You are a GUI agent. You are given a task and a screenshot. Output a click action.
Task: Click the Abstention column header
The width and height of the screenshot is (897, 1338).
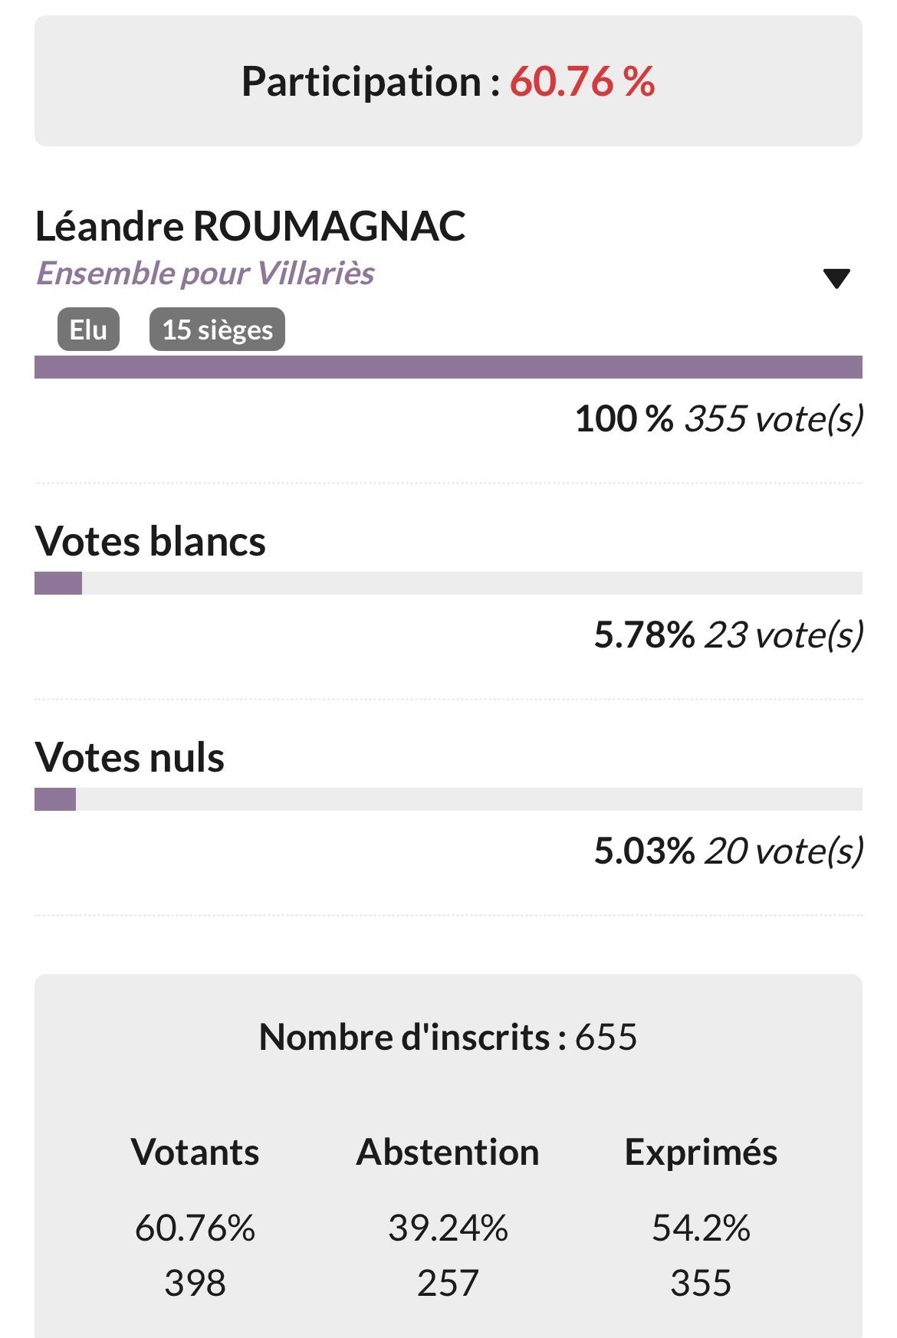448,1152
